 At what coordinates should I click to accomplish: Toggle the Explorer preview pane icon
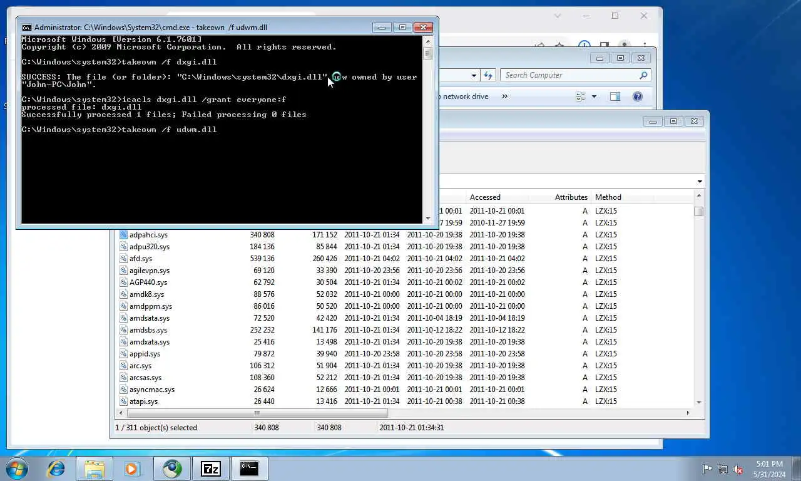coord(615,96)
